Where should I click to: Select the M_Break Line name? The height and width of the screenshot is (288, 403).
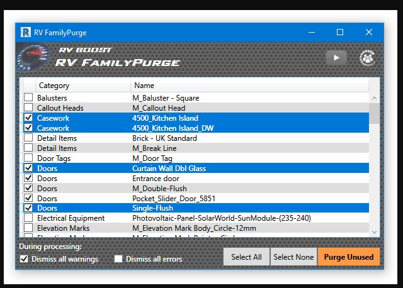[x=154, y=148]
